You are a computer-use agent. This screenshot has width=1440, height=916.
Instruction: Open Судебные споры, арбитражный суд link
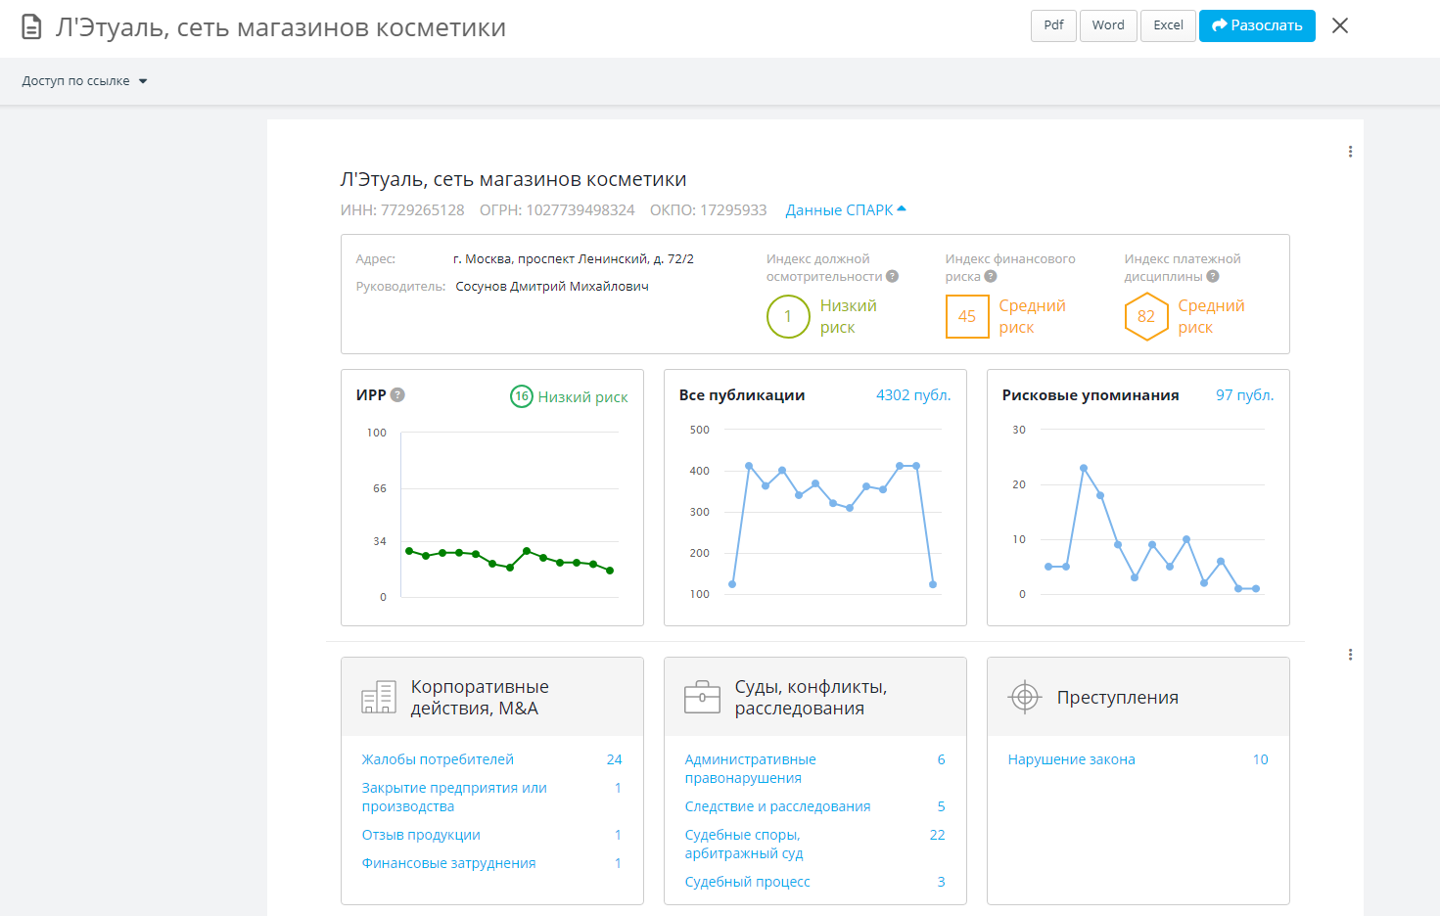click(744, 845)
